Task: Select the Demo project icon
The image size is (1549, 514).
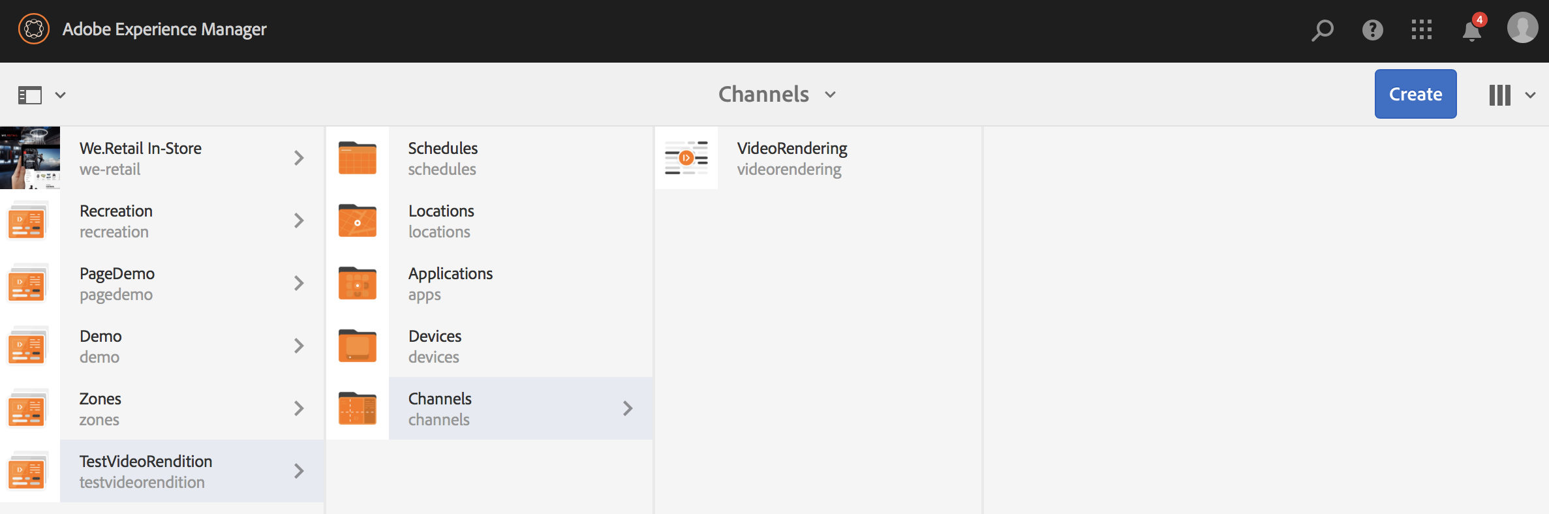Action: 28,346
